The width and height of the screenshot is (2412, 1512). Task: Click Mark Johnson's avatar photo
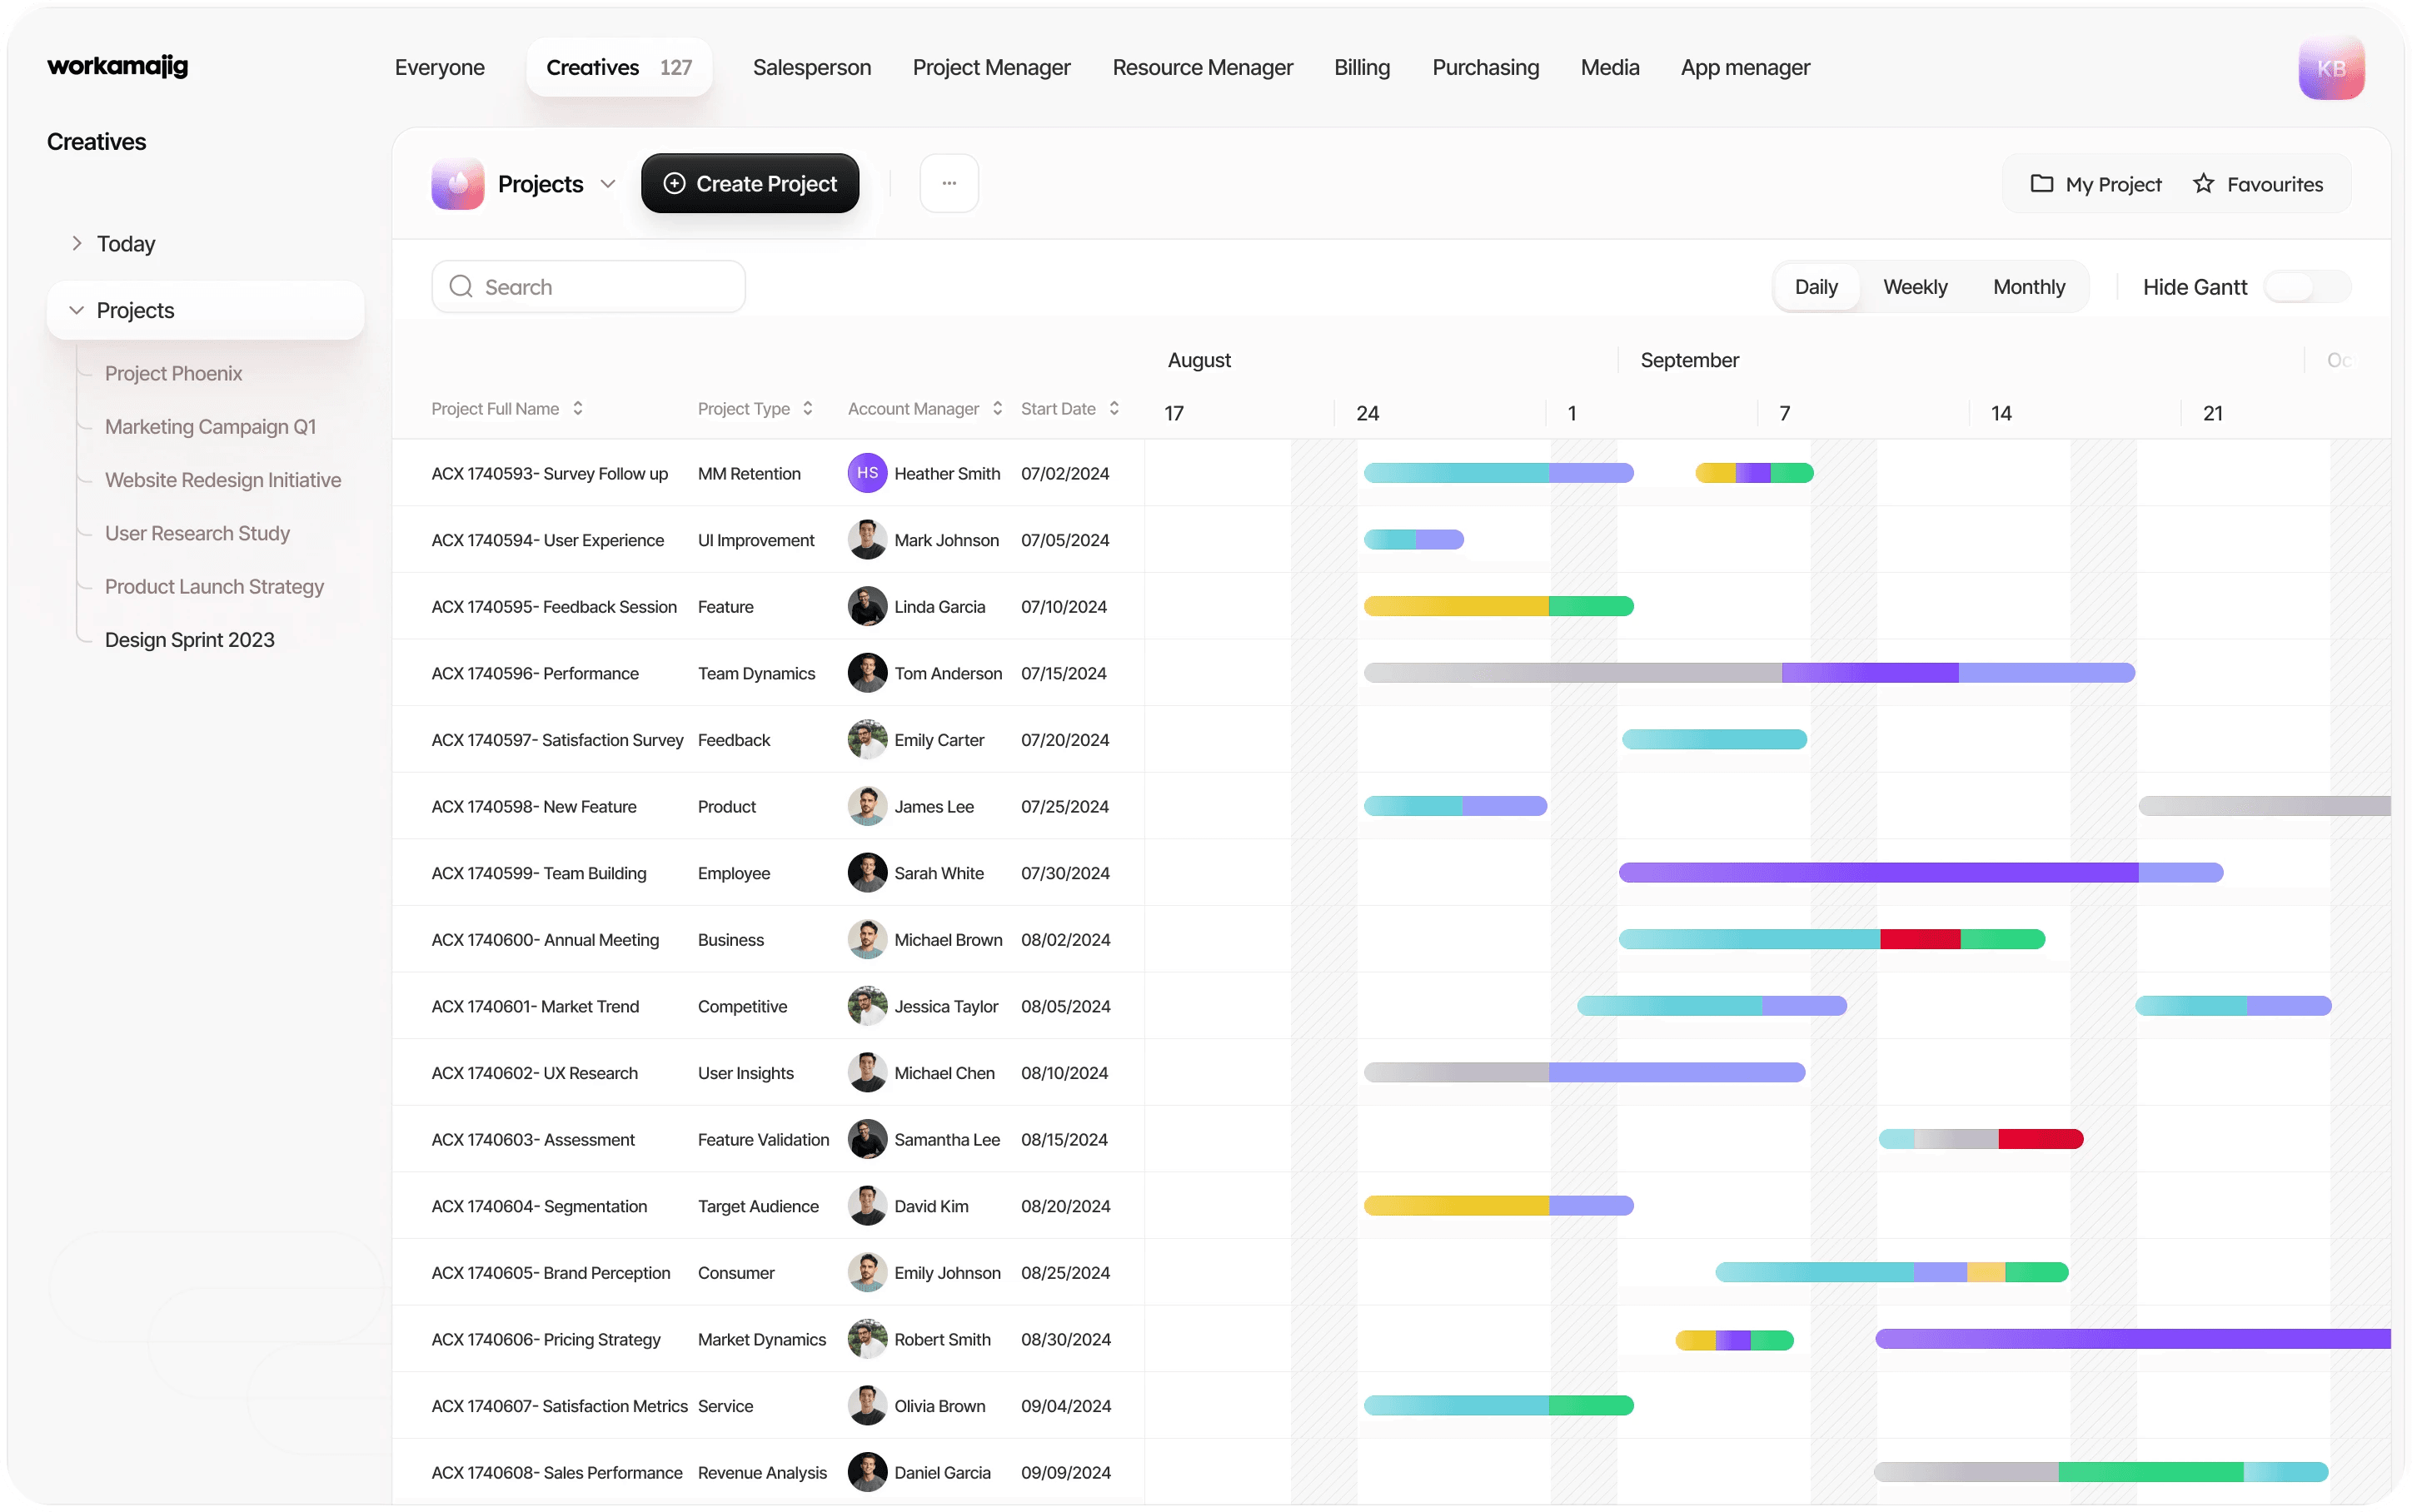pyautogui.click(x=867, y=540)
